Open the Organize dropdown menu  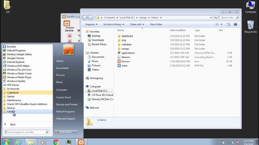(x=91, y=24)
